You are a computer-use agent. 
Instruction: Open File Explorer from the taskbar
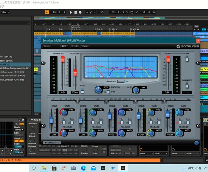pyautogui.click(x=44, y=168)
